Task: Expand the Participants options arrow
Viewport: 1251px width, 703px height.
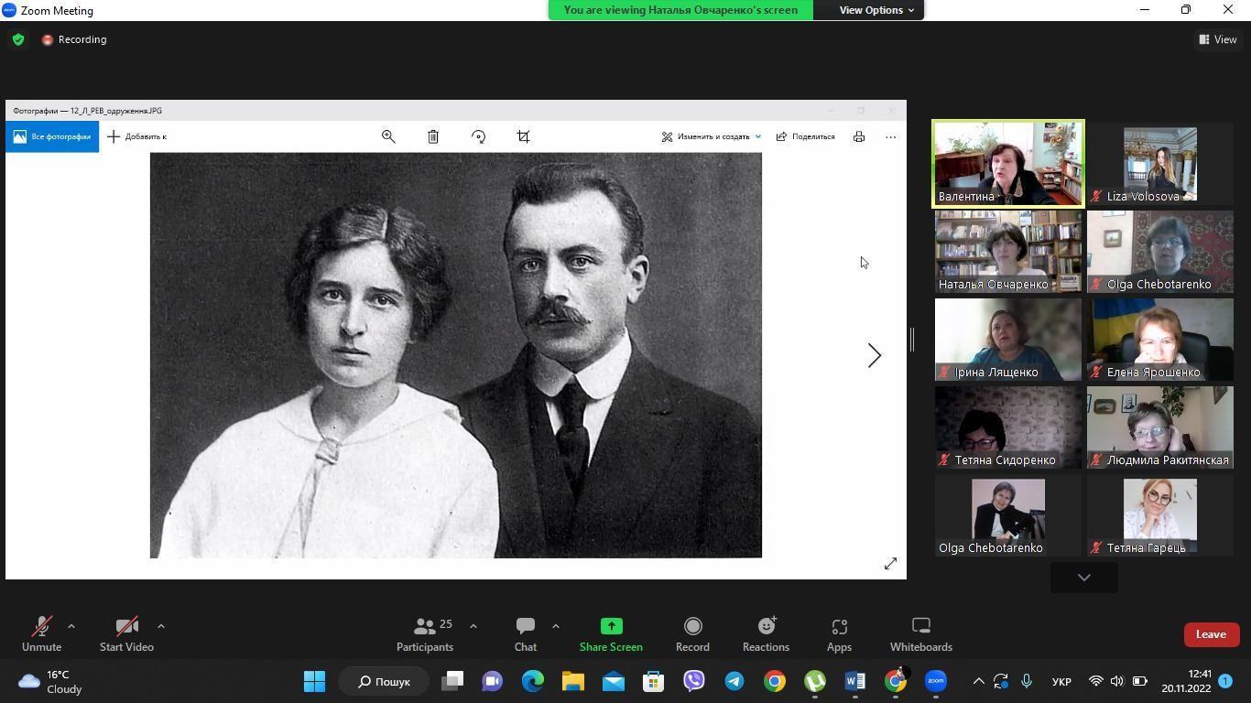Action: (473, 626)
